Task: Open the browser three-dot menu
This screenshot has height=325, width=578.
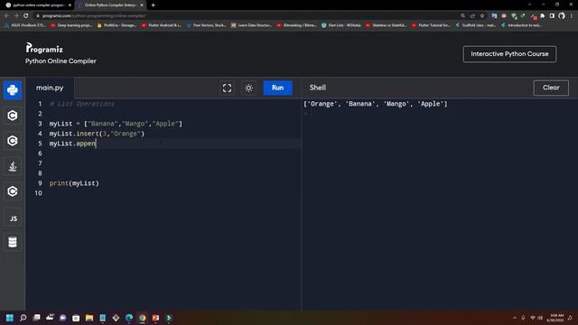Action: tap(572, 16)
